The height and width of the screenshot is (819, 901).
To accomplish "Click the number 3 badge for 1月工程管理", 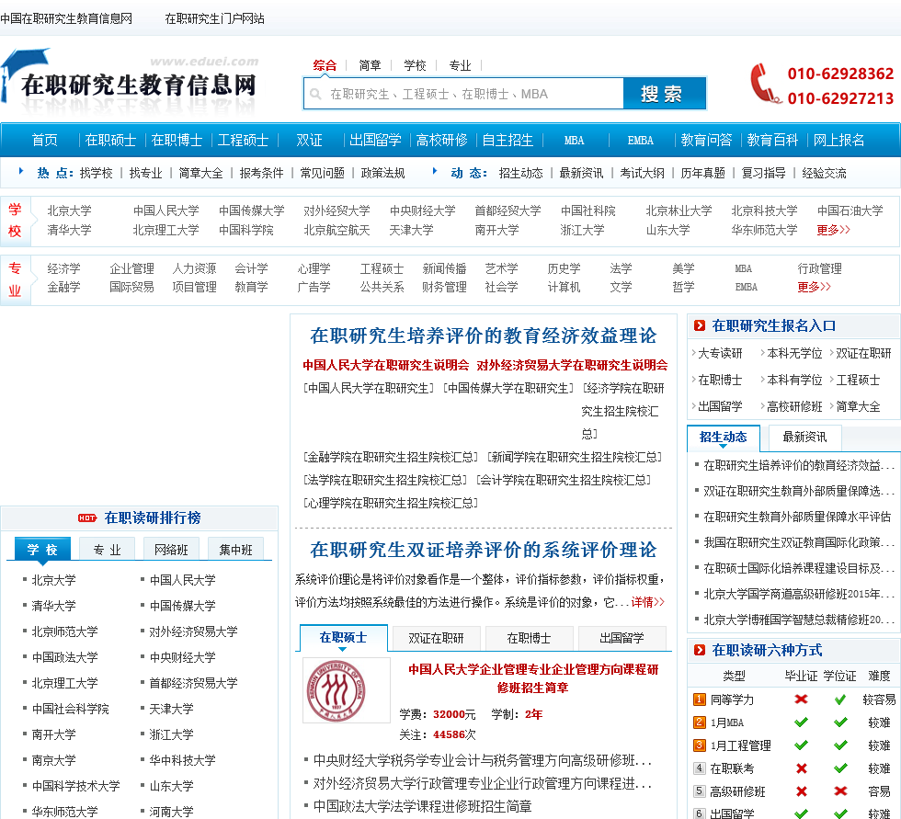I will (700, 745).
